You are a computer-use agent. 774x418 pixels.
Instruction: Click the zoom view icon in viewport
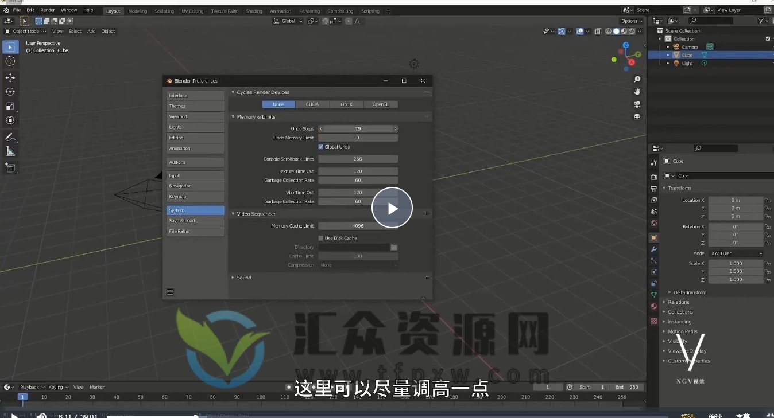point(637,79)
